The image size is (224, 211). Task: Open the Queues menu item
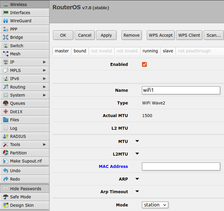click(25, 103)
